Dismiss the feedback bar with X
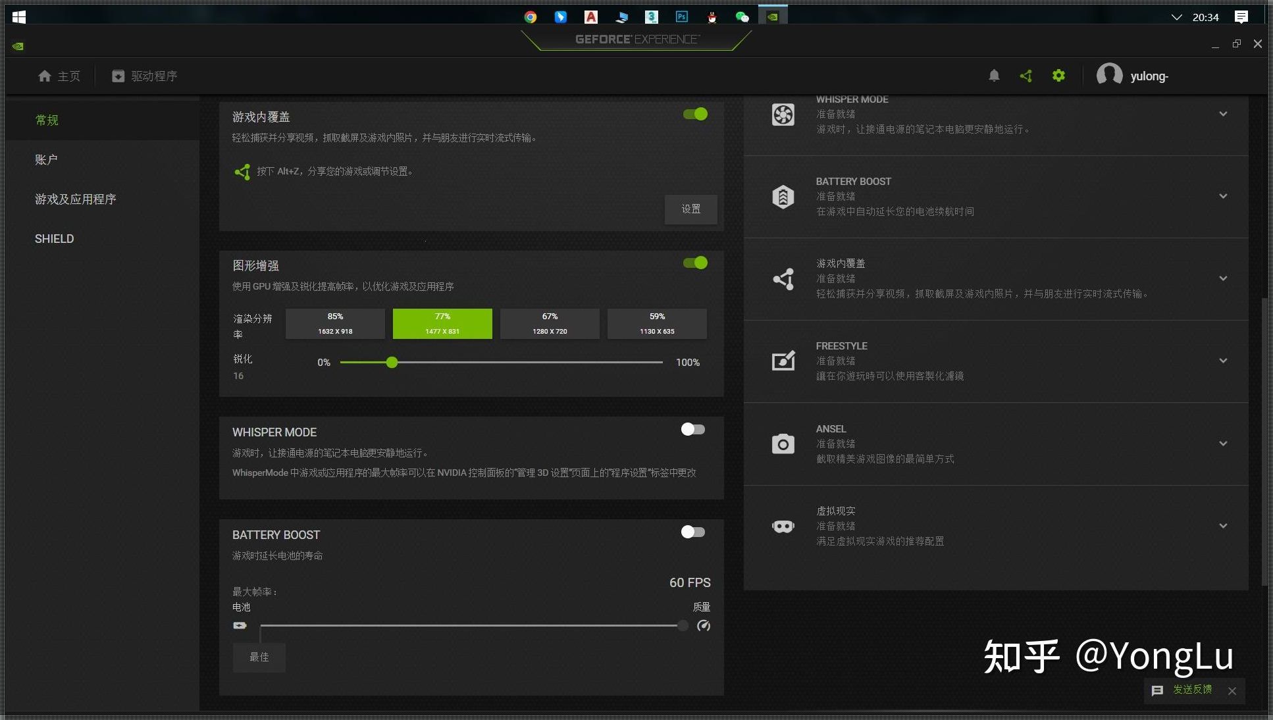The width and height of the screenshot is (1273, 720). tap(1232, 690)
